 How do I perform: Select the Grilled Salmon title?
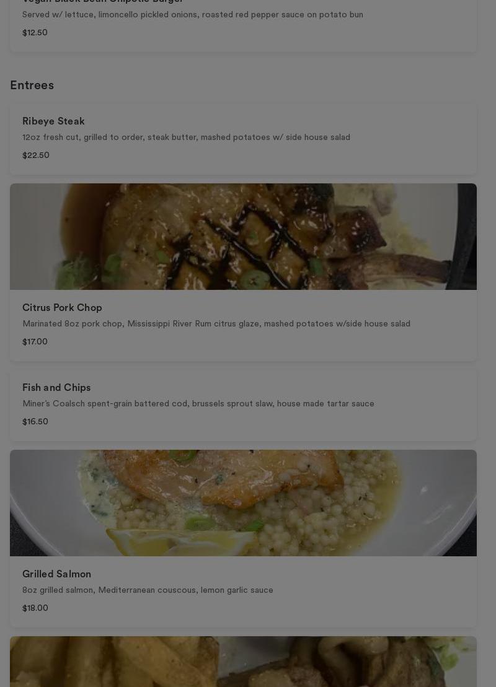coord(56,574)
